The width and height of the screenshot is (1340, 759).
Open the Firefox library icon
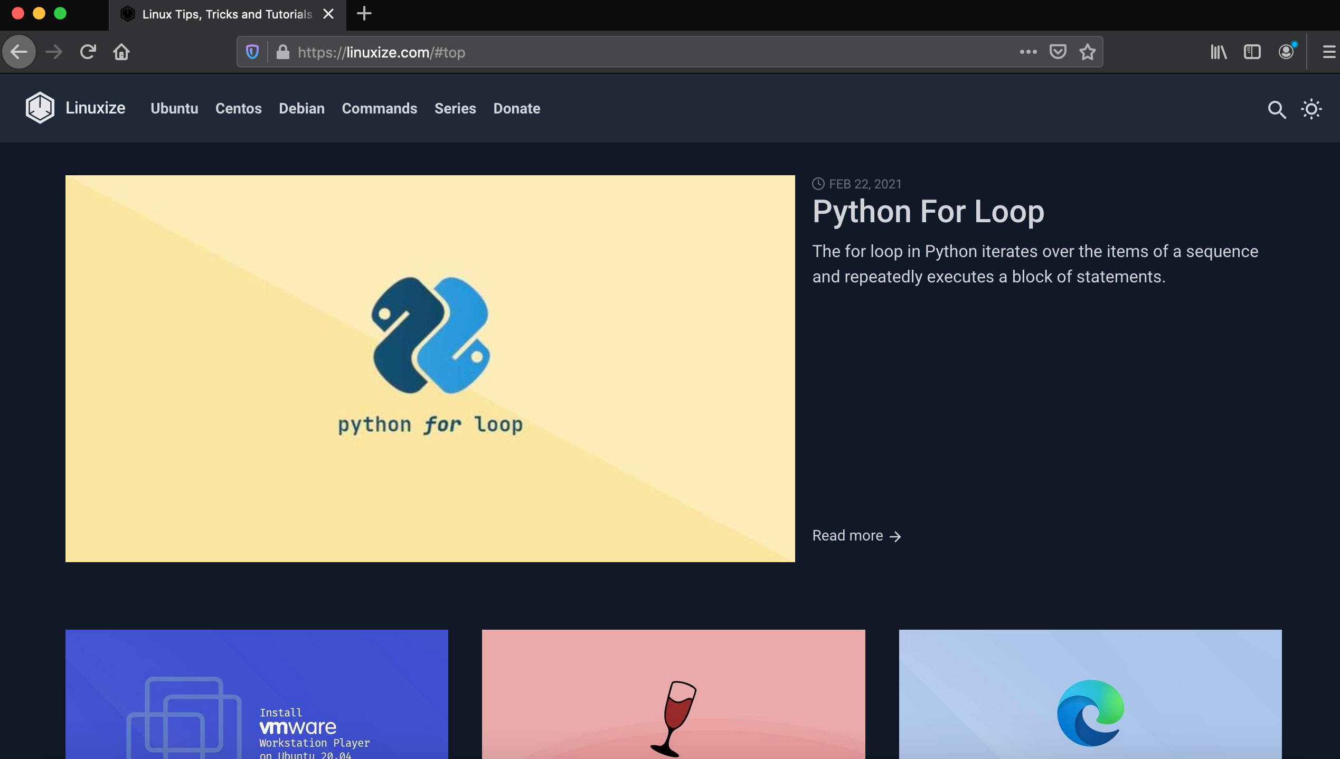point(1219,52)
